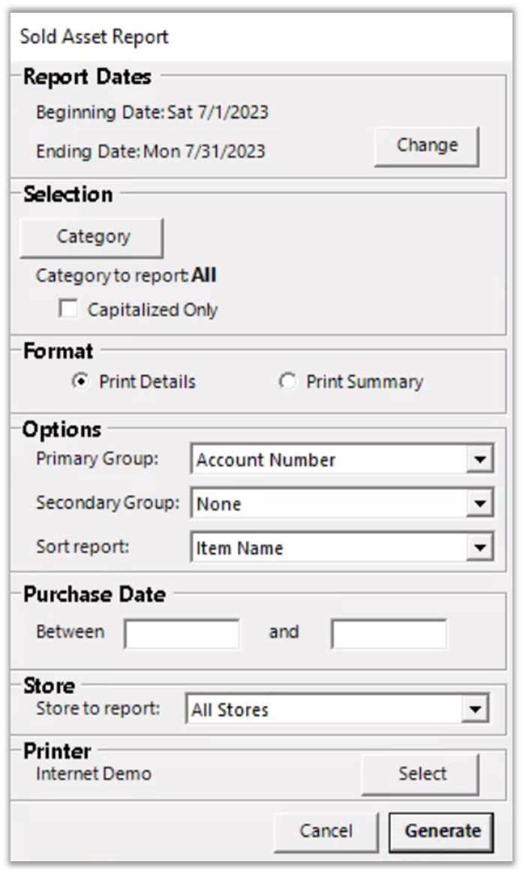Open the Category selection button

[93, 237]
